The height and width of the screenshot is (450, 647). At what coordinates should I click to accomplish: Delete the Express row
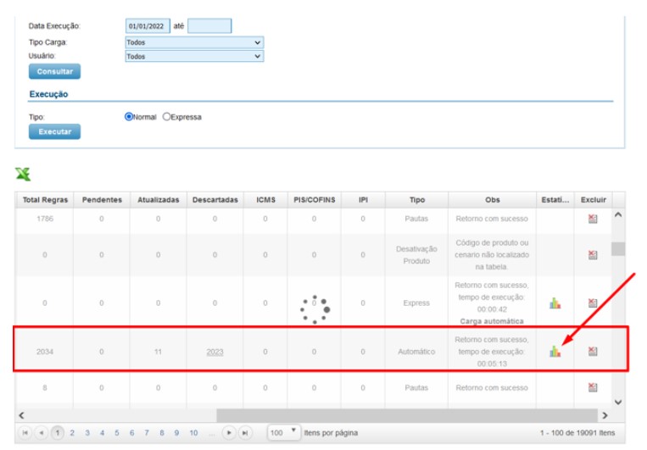(x=593, y=303)
